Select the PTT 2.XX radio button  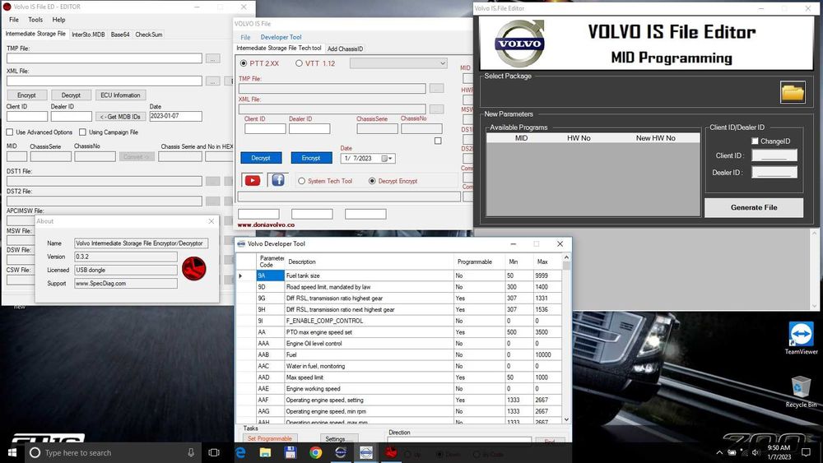click(x=243, y=63)
